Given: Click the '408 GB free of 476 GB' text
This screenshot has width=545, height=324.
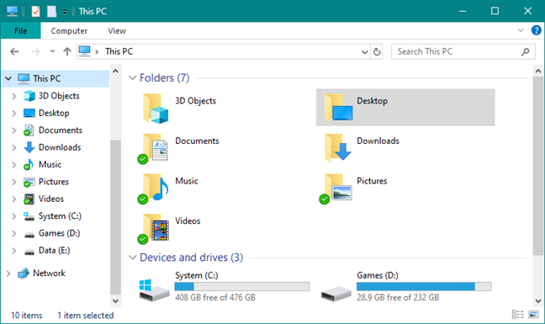Looking at the screenshot, I should tap(215, 298).
